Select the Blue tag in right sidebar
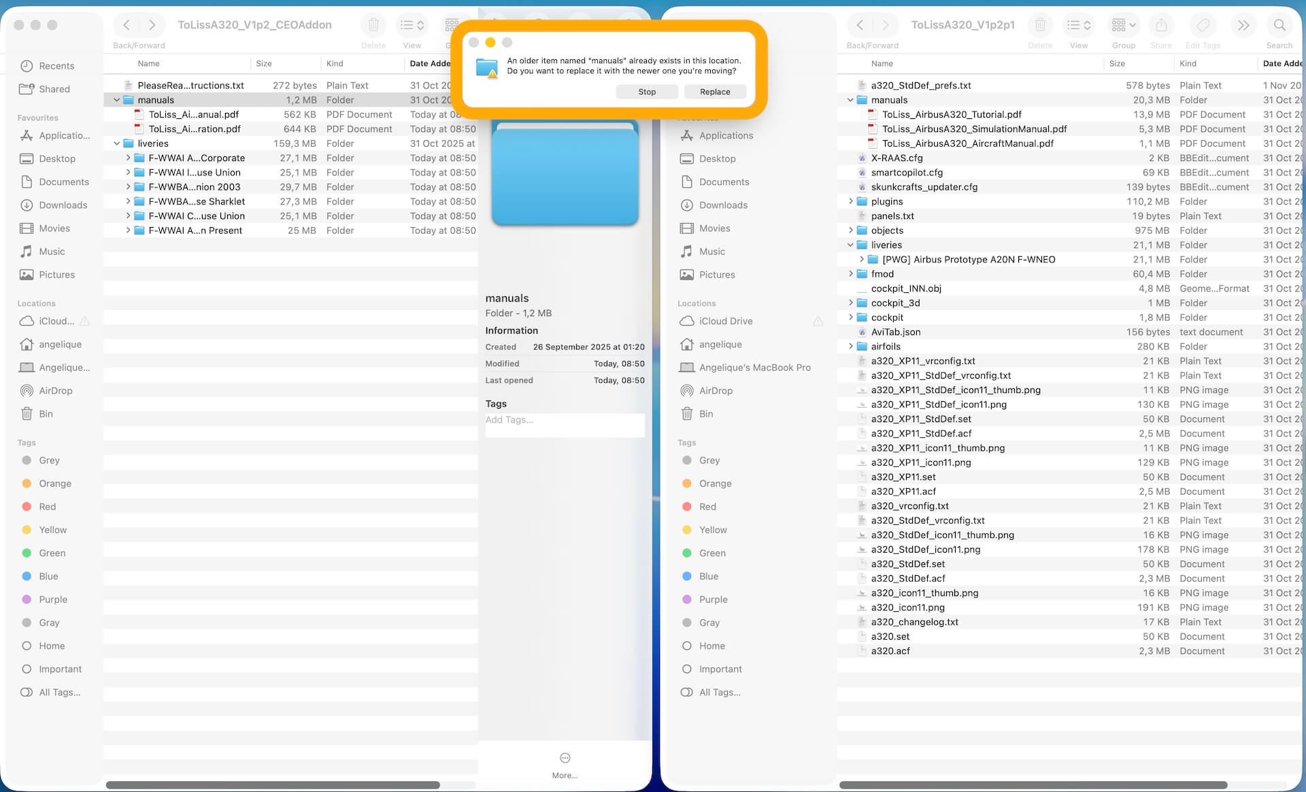Viewport: 1306px width, 792px height. [708, 576]
